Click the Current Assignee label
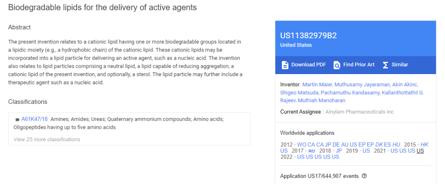The image size is (445, 184). point(300,112)
